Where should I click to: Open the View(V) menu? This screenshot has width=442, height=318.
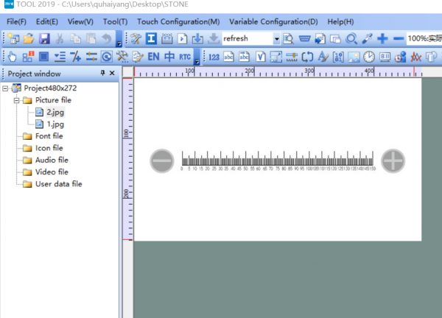[x=80, y=21]
